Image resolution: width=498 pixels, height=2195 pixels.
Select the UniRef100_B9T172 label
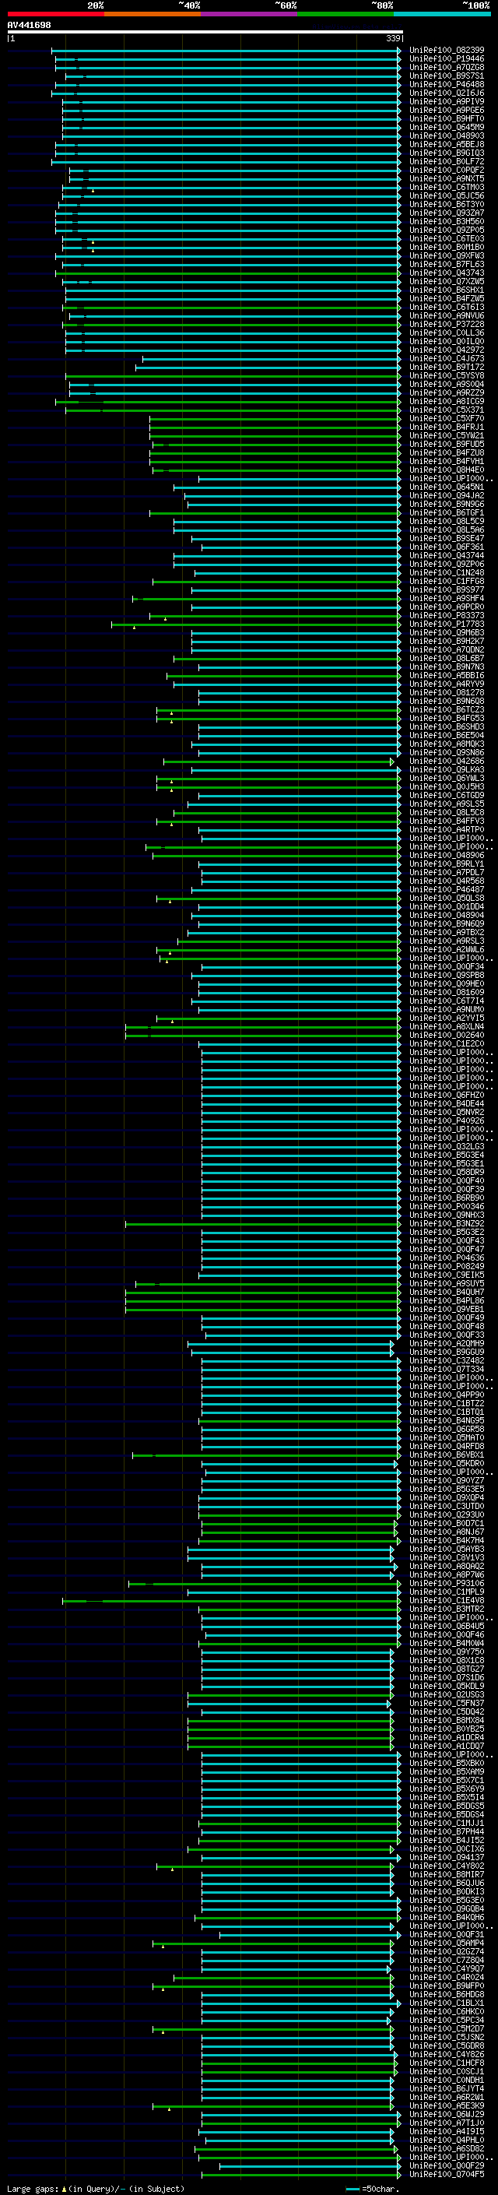447,368
